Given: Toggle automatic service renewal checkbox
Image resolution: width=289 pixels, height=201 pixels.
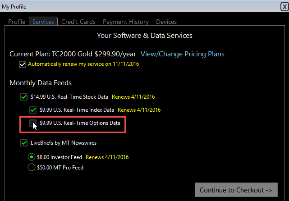Looking at the screenshot, I should [x=23, y=64].
